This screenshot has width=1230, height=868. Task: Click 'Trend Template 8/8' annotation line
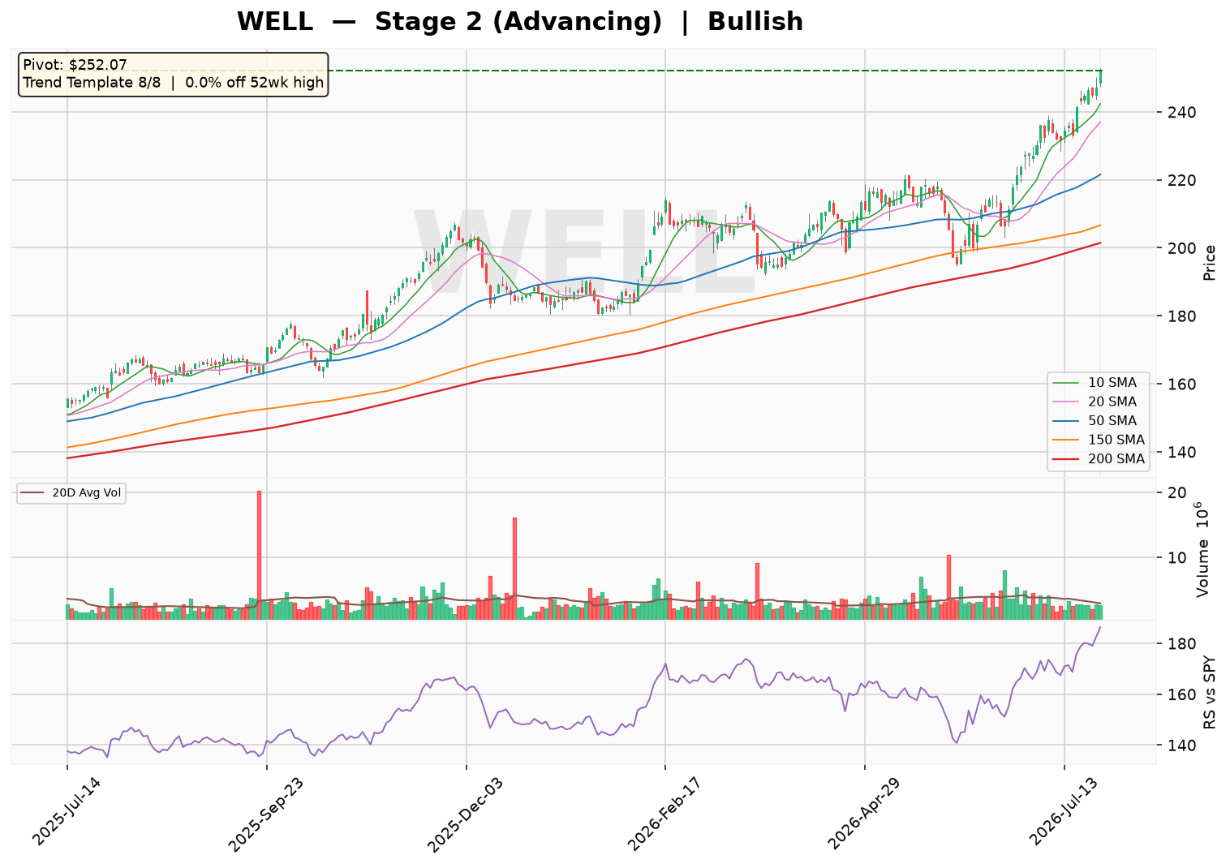coord(92,83)
